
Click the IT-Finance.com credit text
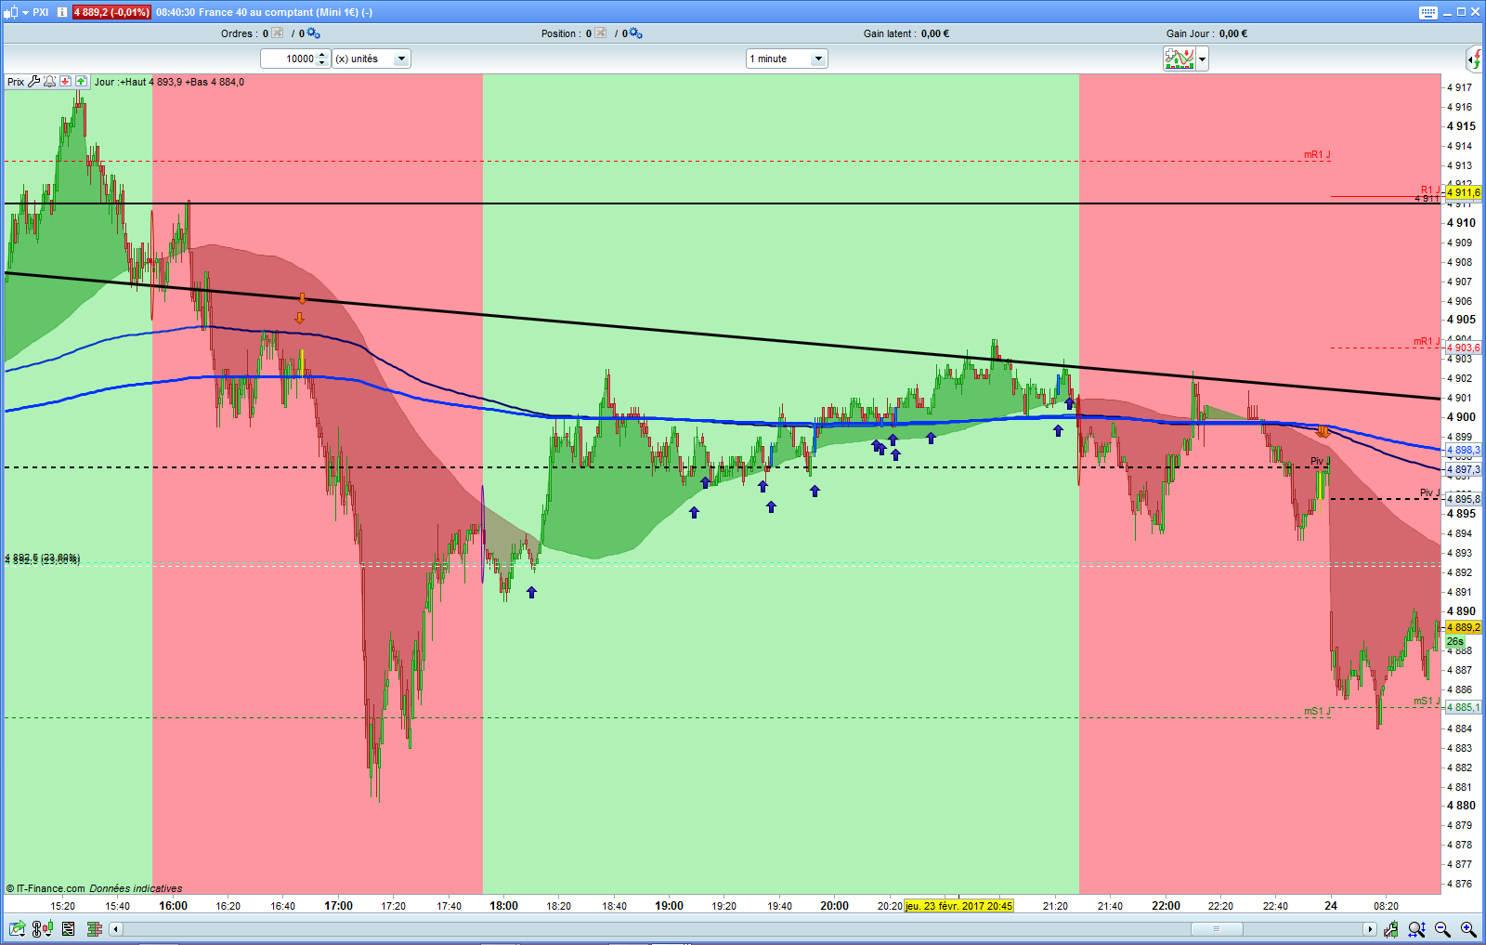click(x=46, y=888)
